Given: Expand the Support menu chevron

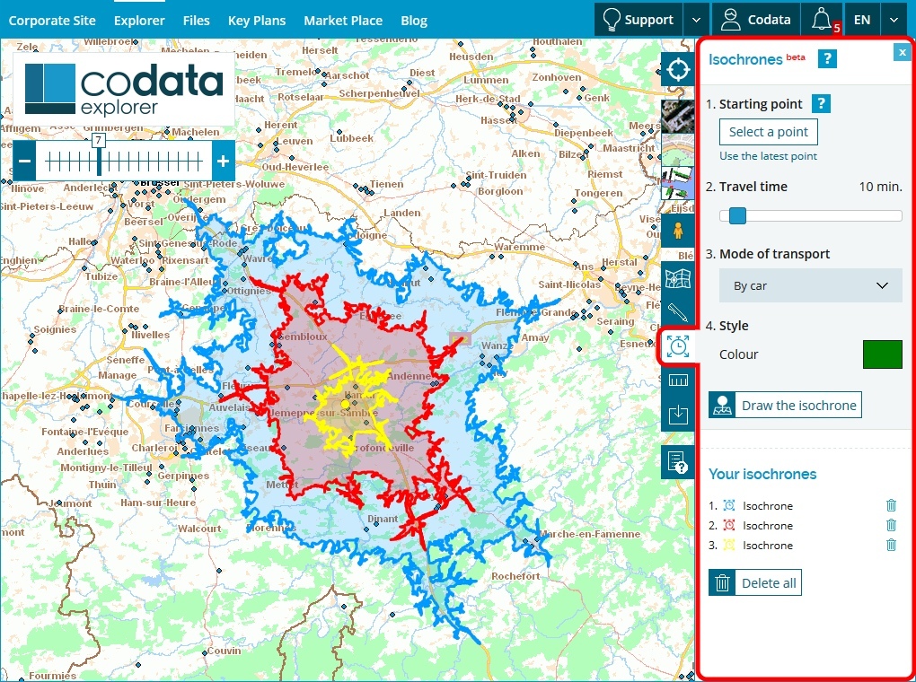Looking at the screenshot, I should tap(696, 19).
